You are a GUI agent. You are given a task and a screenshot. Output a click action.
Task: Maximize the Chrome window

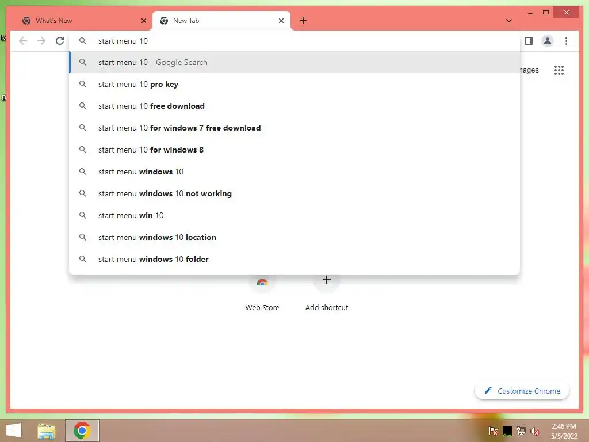(x=546, y=13)
